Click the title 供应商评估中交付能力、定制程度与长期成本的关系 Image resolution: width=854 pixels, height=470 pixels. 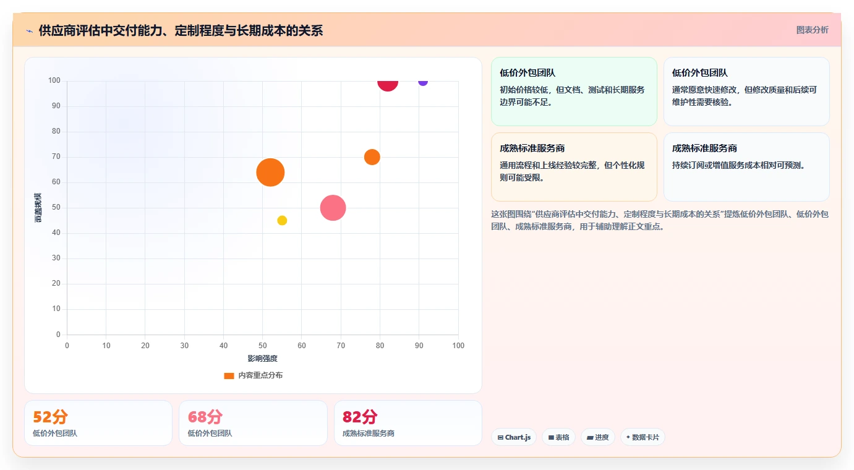[x=181, y=31]
